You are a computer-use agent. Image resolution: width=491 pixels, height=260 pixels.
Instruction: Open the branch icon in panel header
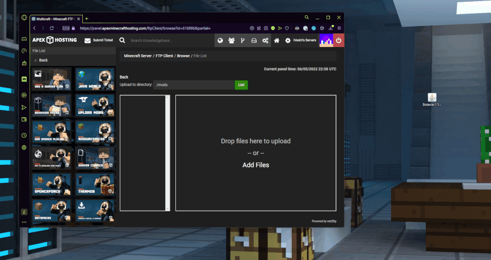(243, 40)
